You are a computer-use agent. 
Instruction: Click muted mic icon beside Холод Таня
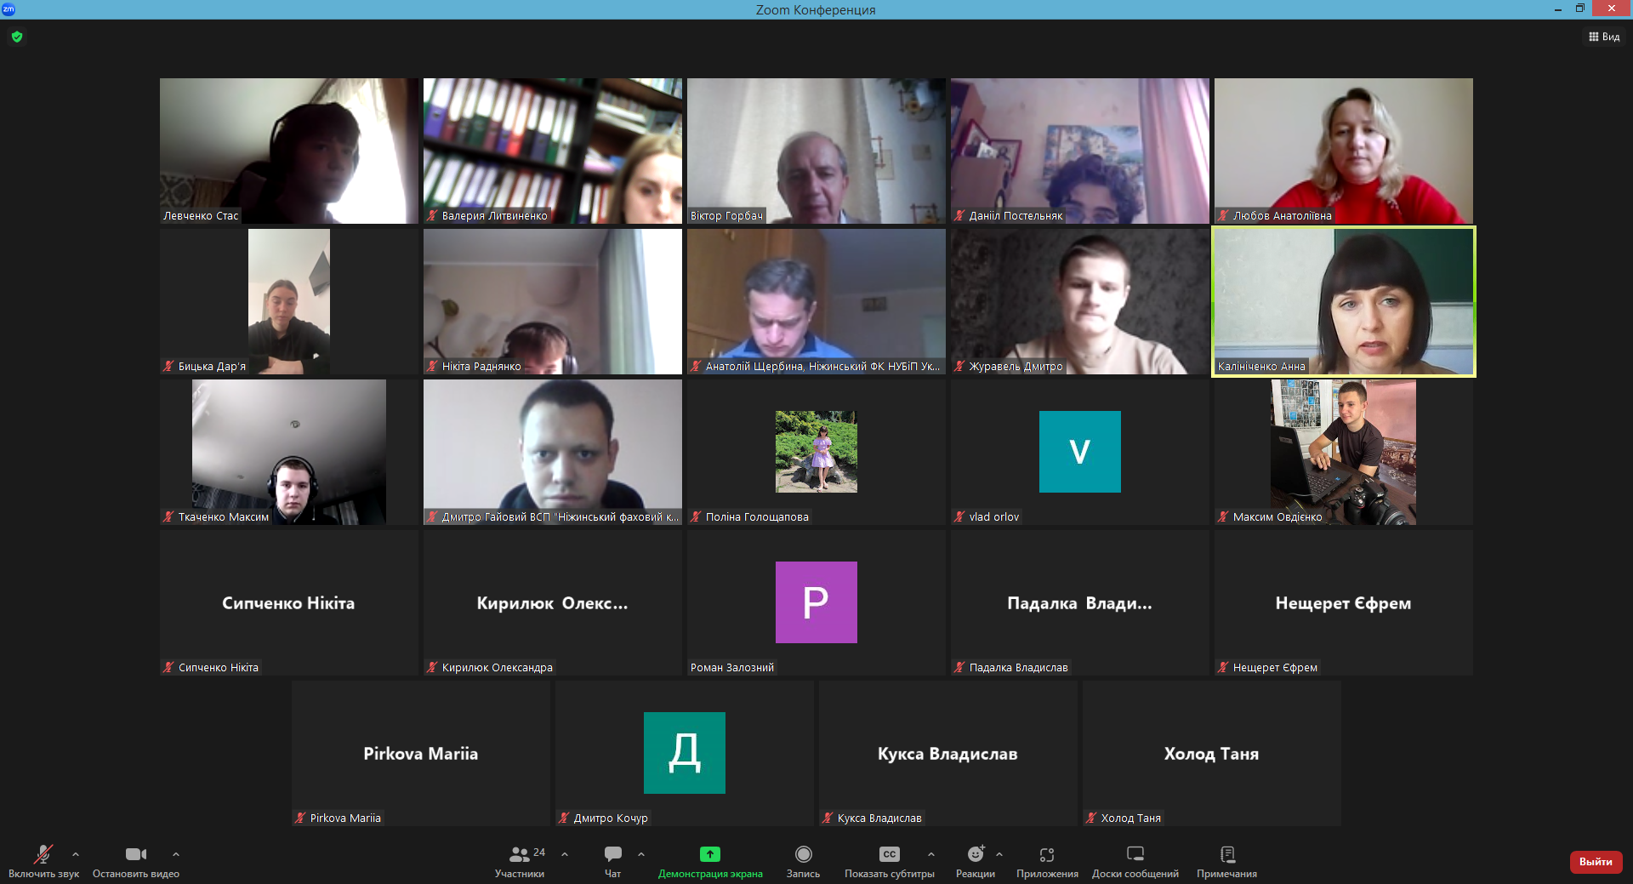click(1092, 818)
